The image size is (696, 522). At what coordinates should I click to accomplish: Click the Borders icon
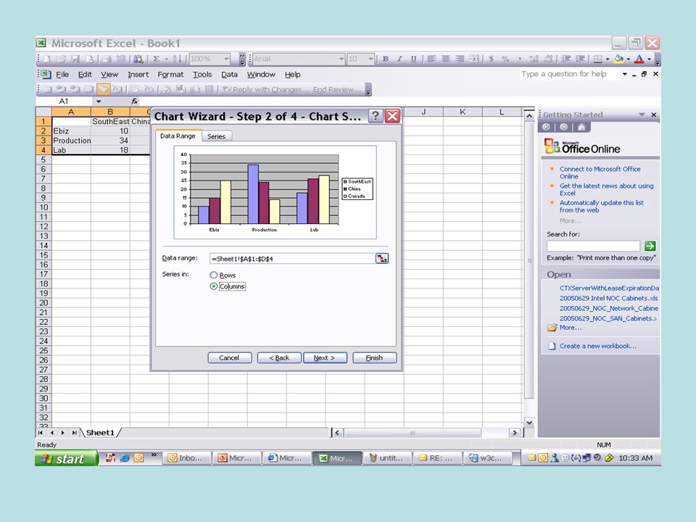pyautogui.click(x=598, y=59)
